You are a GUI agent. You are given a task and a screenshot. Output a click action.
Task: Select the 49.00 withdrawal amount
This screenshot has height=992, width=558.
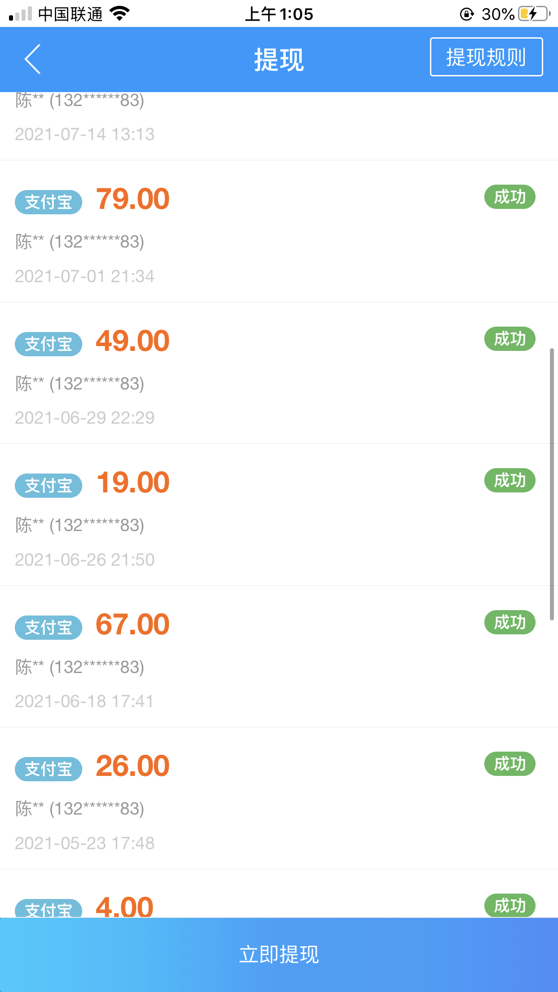(x=133, y=341)
